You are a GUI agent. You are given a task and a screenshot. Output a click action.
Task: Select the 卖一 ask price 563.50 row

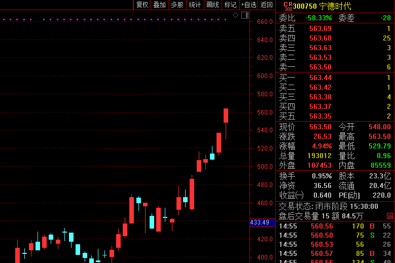(x=335, y=67)
